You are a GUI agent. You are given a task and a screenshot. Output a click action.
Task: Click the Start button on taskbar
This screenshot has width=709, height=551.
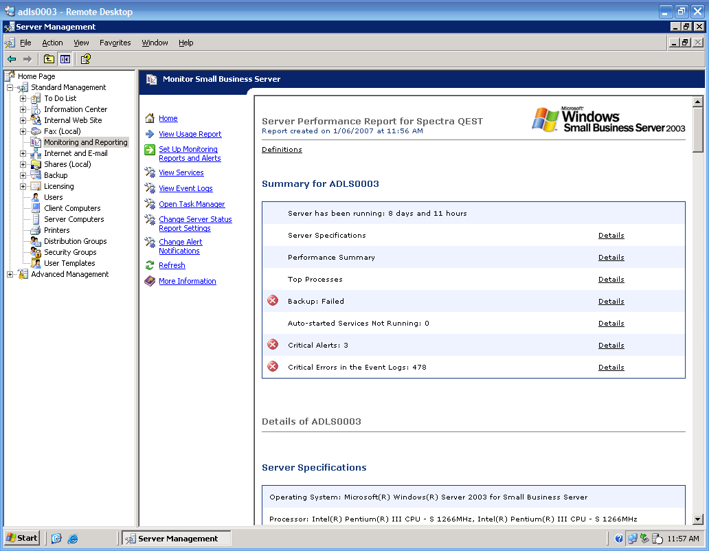22,538
